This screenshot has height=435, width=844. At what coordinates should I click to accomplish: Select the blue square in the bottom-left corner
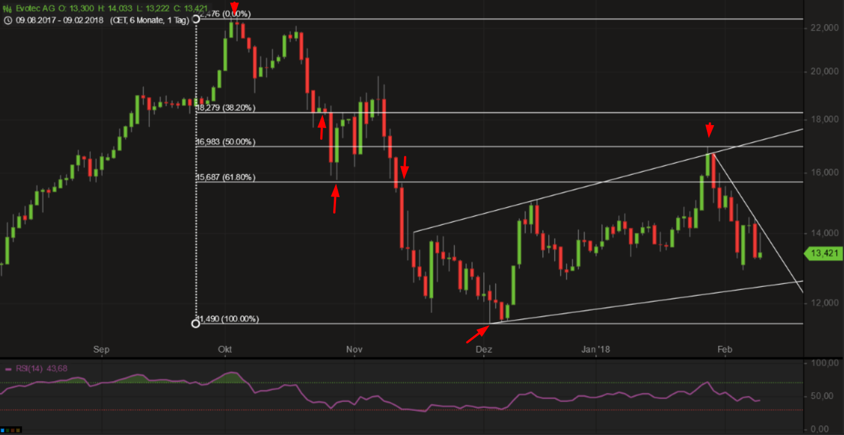coord(2,430)
